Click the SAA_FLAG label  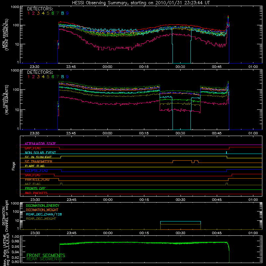pyautogui.click(x=33, y=175)
